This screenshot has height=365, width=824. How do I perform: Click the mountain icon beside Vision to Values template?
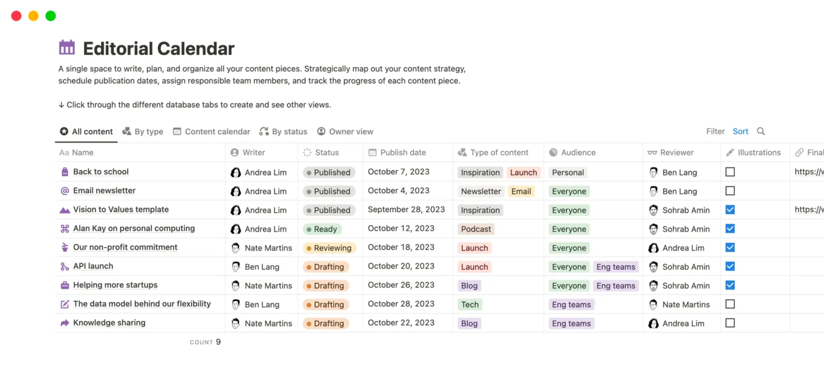pos(64,210)
